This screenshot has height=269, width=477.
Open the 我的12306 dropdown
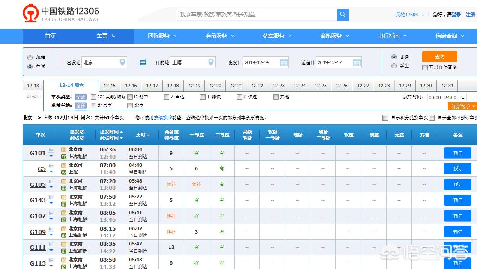click(x=409, y=15)
